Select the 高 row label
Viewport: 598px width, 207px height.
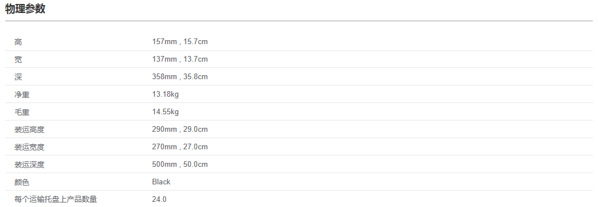pyautogui.click(x=18, y=42)
